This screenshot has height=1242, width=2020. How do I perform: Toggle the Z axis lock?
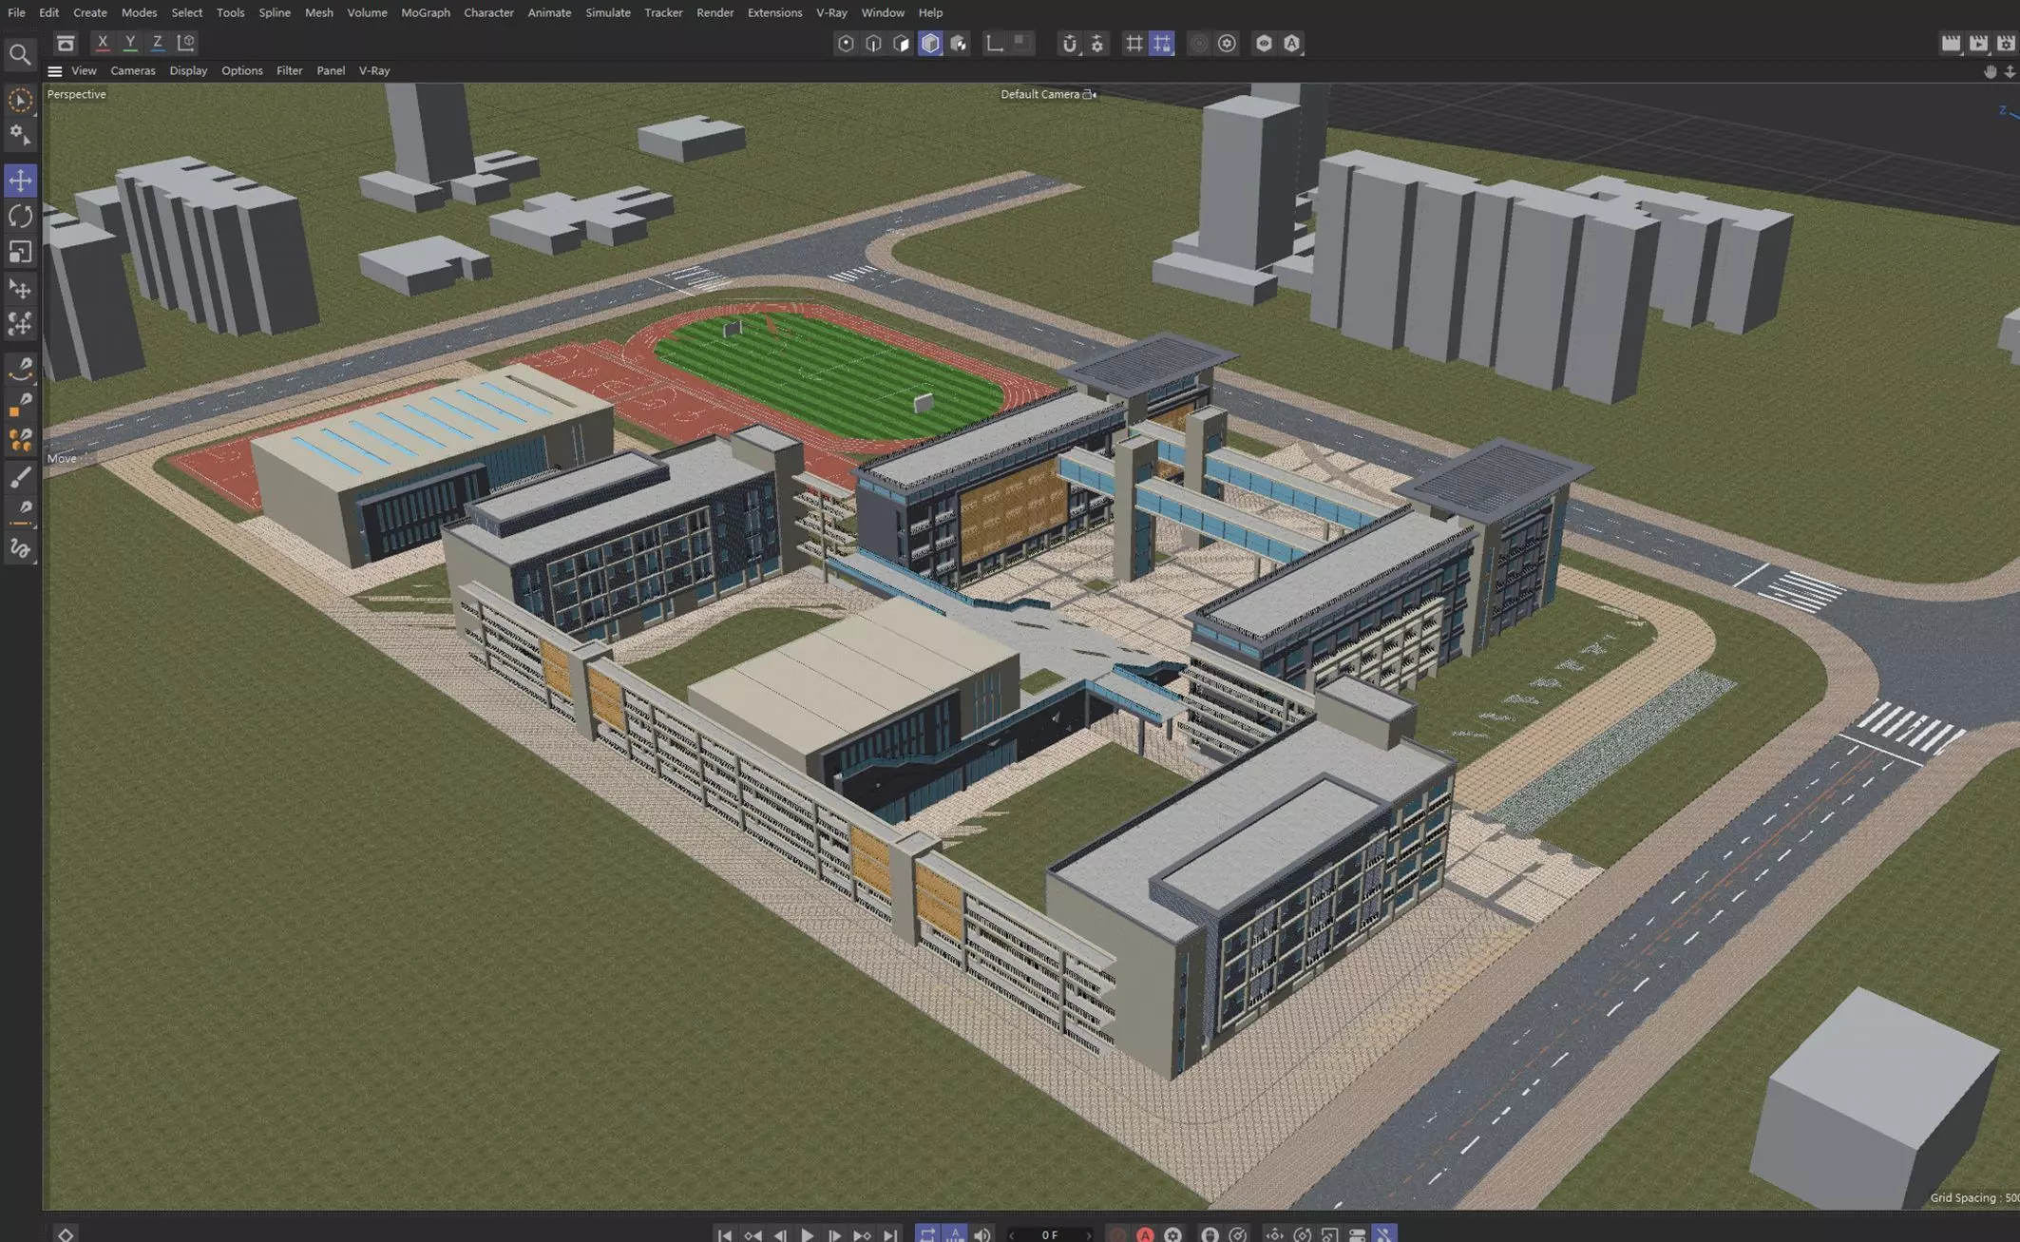tap(158, 43)
